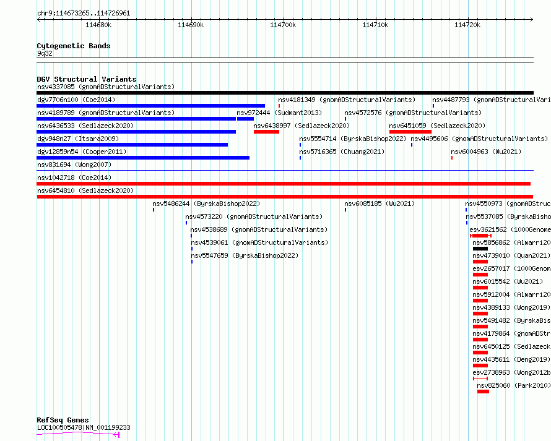Screen dimensions: 551x441
Task: Click the blue bar under dgv12859n54
Action: [143, 158]
